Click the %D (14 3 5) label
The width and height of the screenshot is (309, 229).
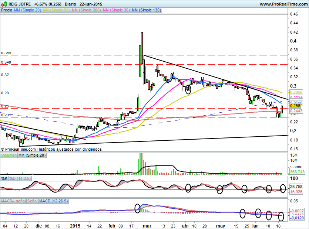[x=20, y=178]
